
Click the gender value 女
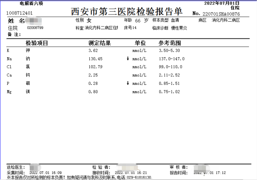pos(89,20)
